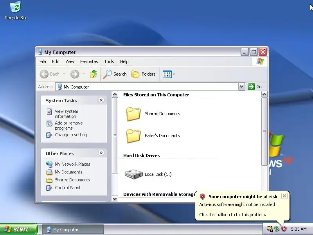Click the My Documents sidebar icon
The height and width of the screenshot is (235, 313).
49,172
